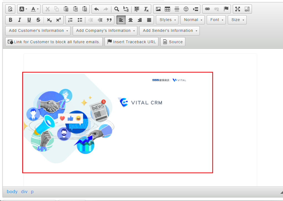Choose Paste as plain text
The height and width of the screenshot is (201, 283).
pyautogui.click(x=75, y=9)
